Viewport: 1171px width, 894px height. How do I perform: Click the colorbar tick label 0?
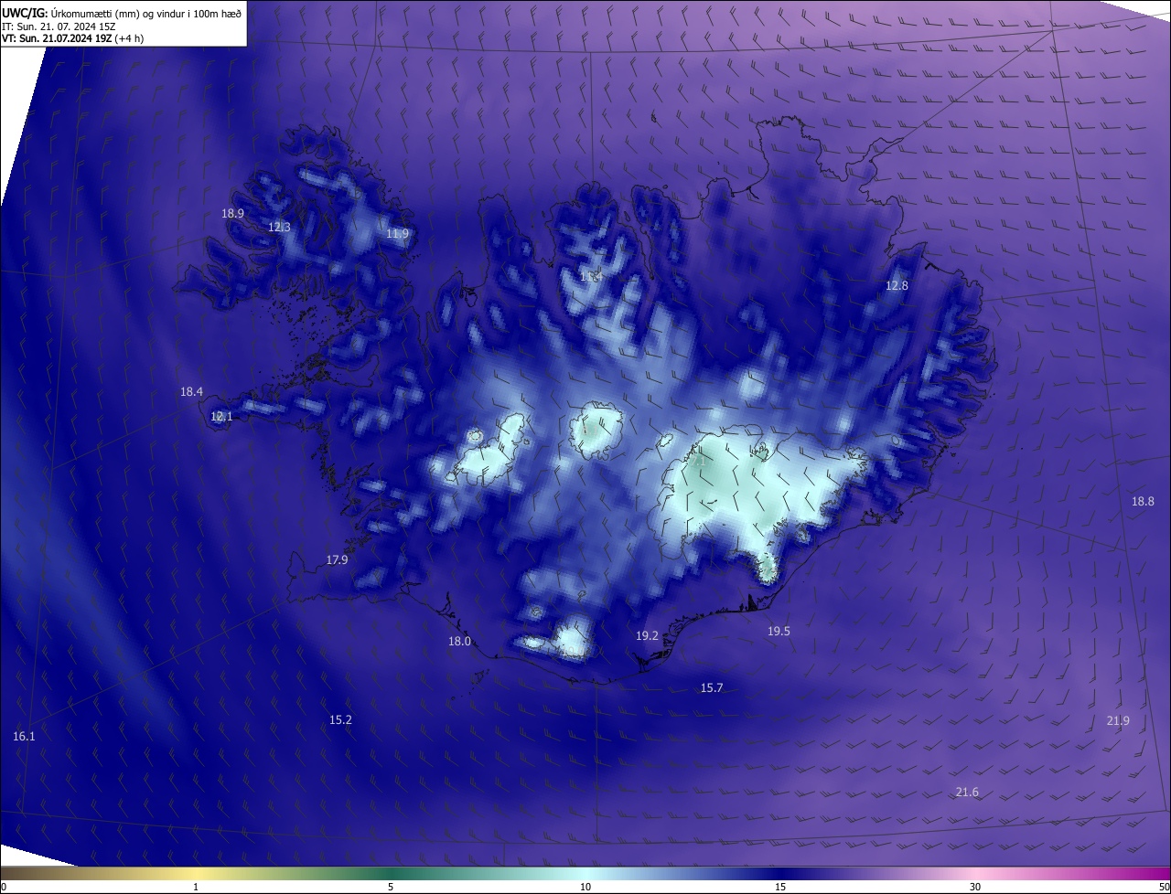click(x=4, y=888)
